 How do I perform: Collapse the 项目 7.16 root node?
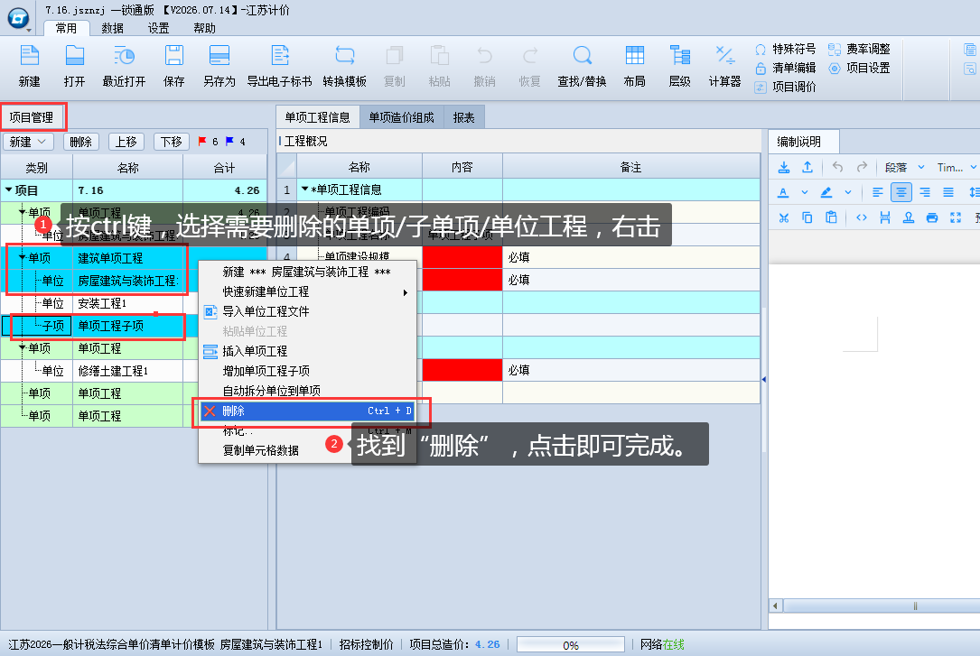[x=9, y=189]
